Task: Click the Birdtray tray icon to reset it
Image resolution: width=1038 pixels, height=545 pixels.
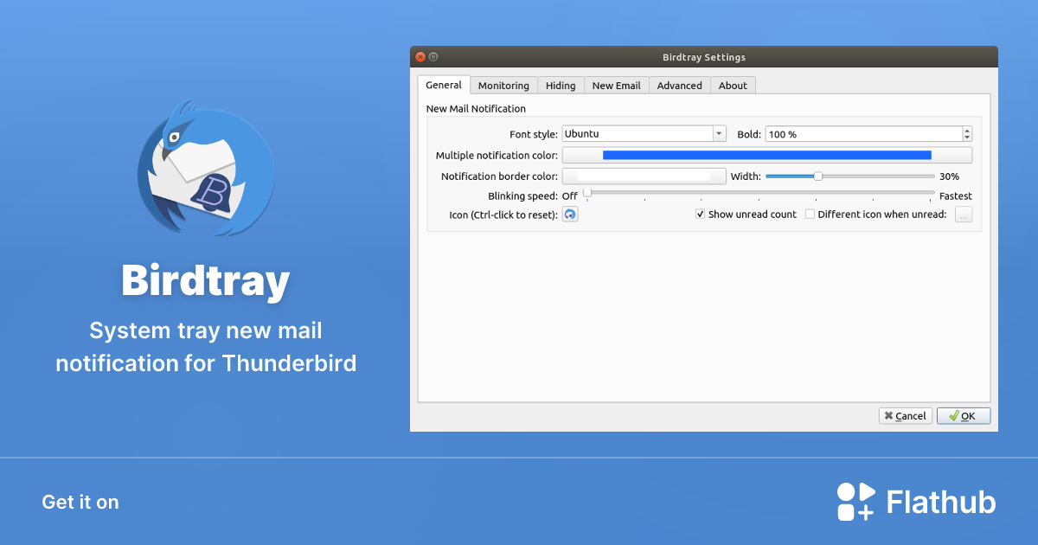Action: (x=570, y=214)
